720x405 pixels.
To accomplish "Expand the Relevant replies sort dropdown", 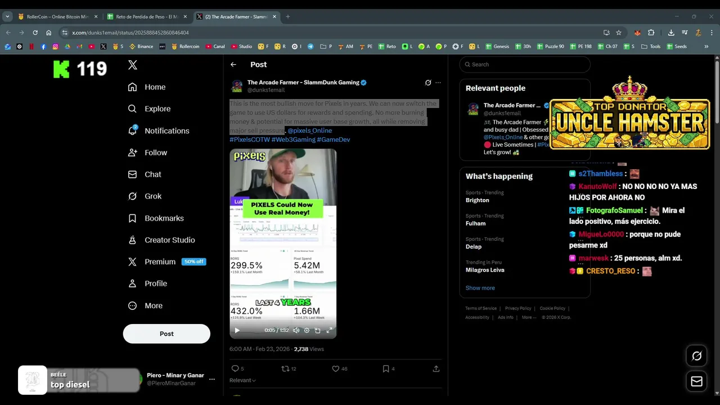I will 242,380.
